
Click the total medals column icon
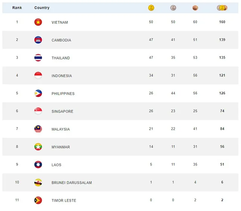tap(222, 8)
